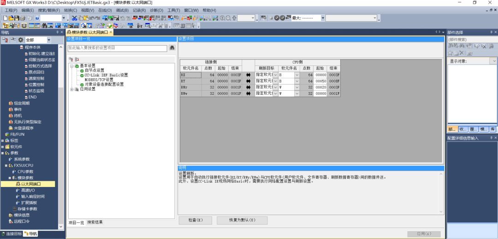Expand the 标签 node in navigation
The image size is (498, 239).
coord(3,140)
